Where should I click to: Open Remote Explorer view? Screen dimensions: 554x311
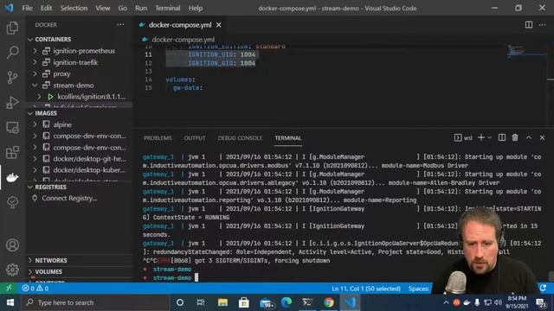[x=12, y=127]
